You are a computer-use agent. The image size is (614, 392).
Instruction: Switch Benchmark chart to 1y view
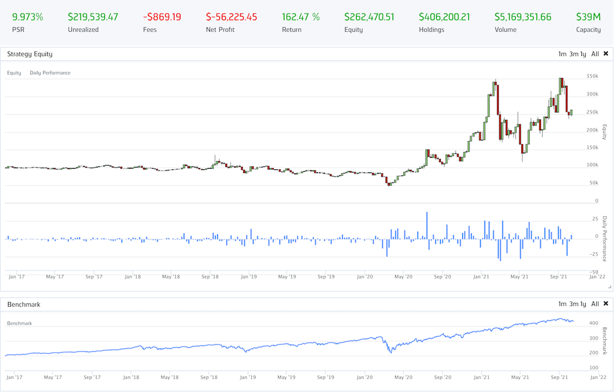[x=583, y=304]
